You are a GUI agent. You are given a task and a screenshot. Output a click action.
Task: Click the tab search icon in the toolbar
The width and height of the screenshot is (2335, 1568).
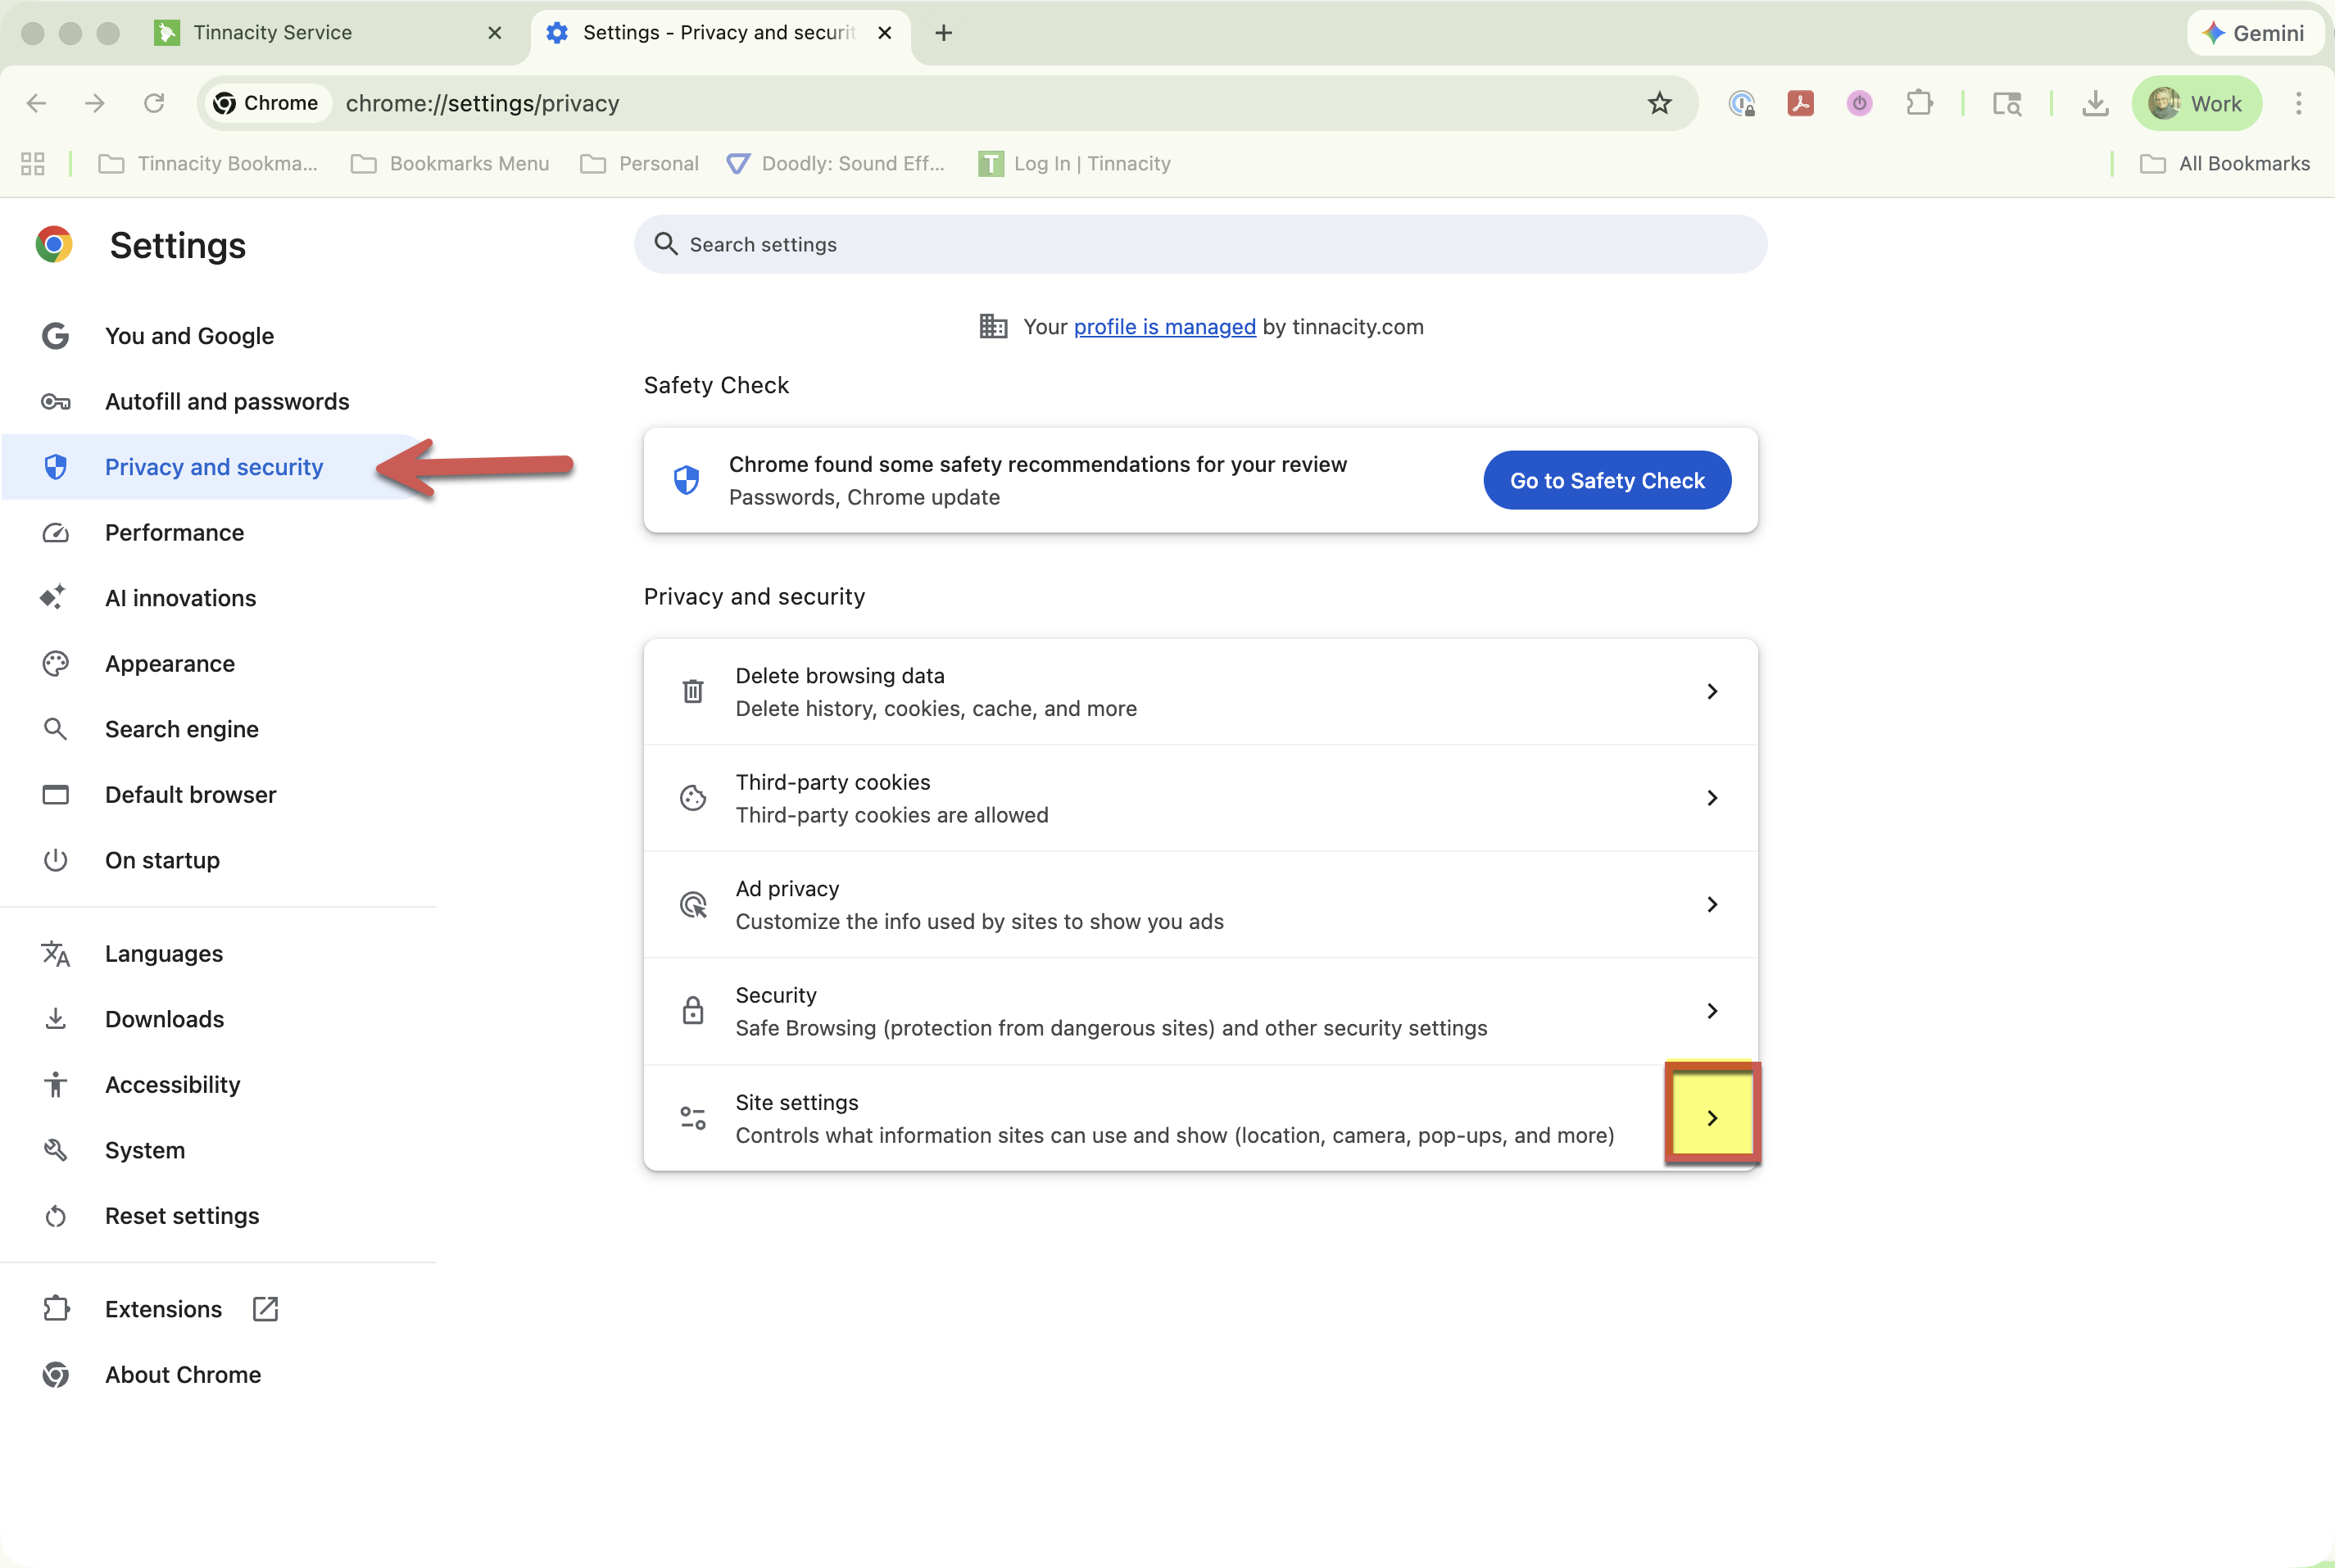point(2007,103)
